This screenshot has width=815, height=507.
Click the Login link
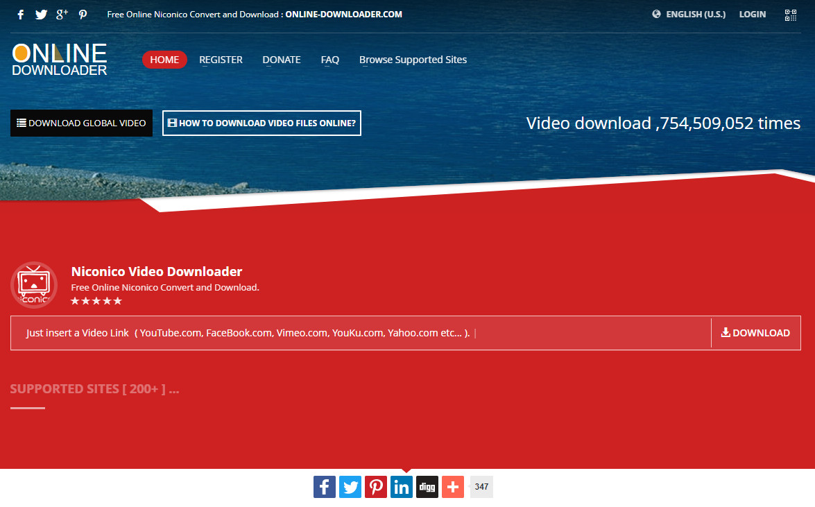753,15
